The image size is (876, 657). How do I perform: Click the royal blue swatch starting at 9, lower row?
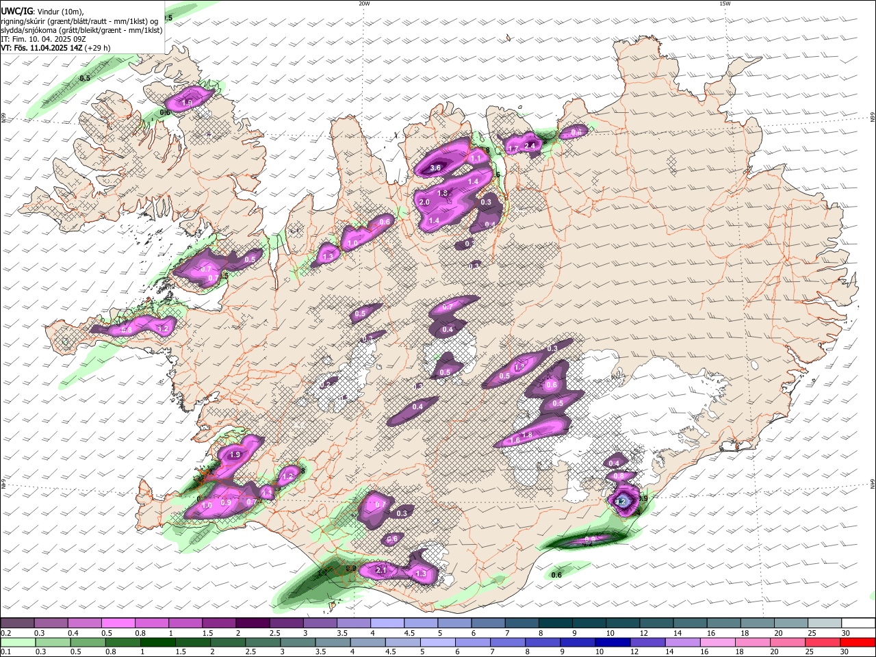point(578,642)
